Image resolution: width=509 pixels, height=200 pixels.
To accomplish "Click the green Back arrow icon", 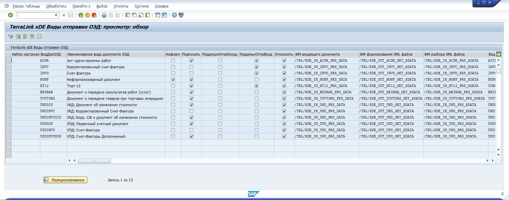I will [81, 15].
